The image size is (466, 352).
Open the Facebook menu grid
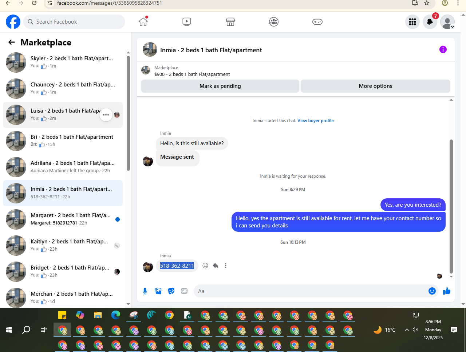click(412, 22)
